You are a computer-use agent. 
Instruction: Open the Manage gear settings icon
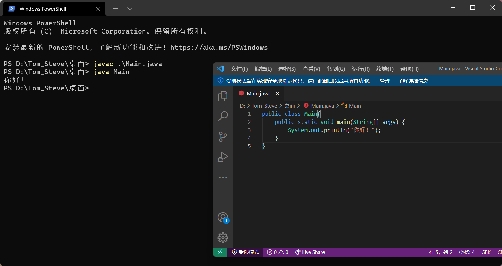[x=223, y=237]
